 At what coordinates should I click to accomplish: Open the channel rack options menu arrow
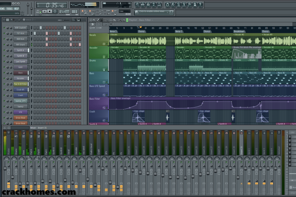4,20
